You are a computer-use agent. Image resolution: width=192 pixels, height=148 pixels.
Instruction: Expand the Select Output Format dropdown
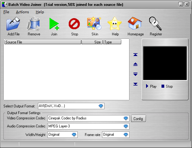(101, 106)
